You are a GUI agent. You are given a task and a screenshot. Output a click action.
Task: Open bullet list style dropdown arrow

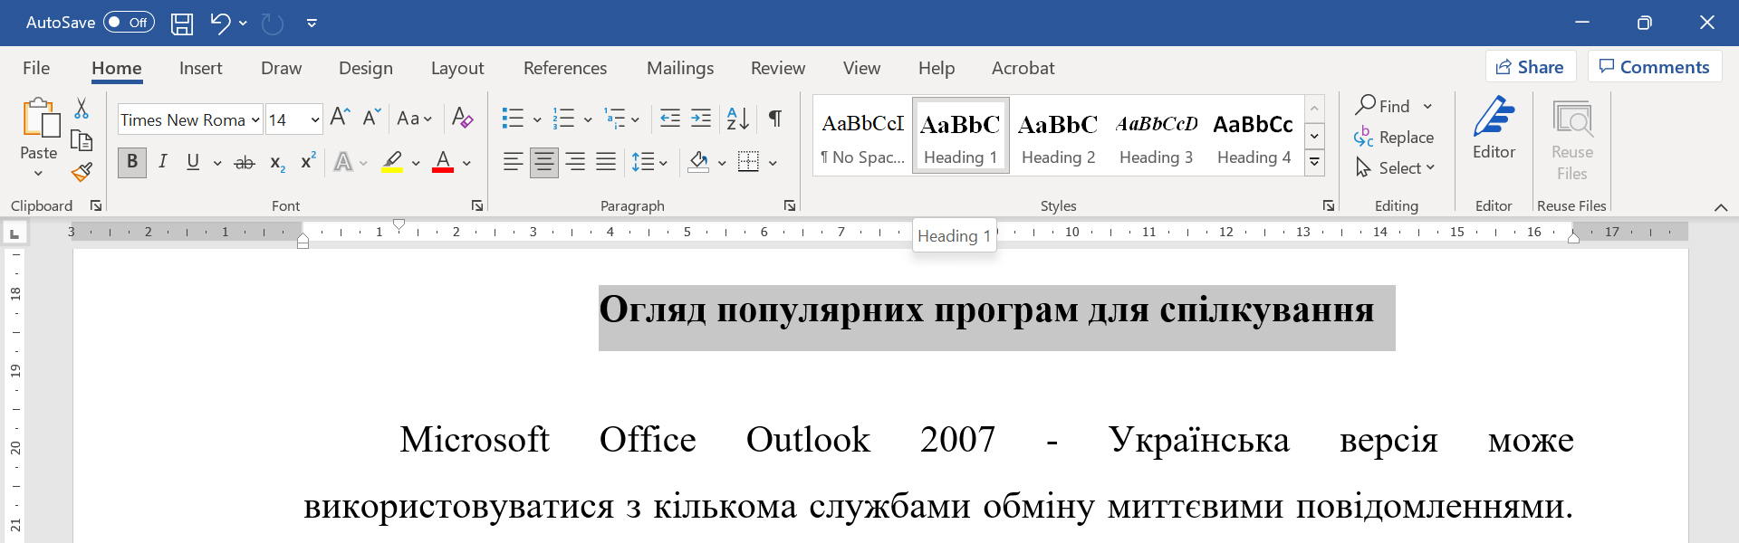pos(537,119)
